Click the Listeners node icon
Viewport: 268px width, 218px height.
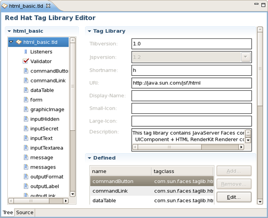[26, 51]
